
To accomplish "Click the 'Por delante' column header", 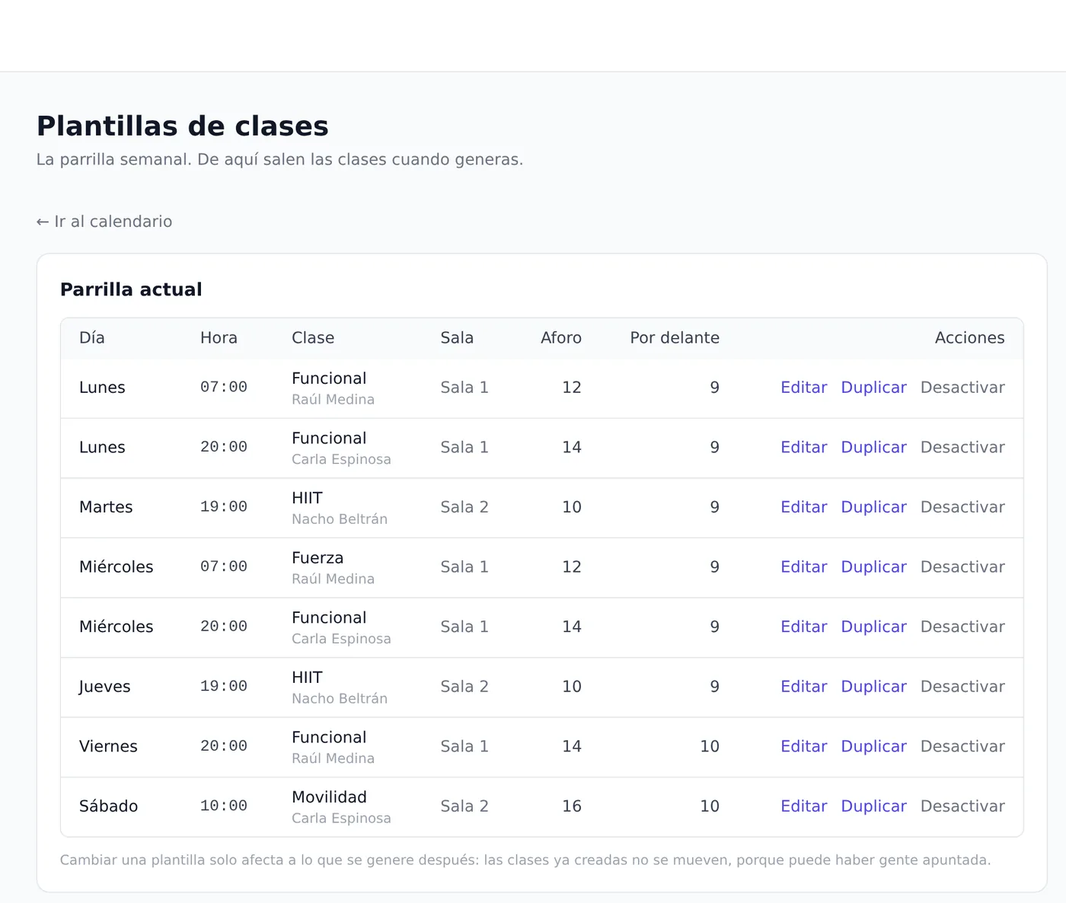I will point(675,338).
